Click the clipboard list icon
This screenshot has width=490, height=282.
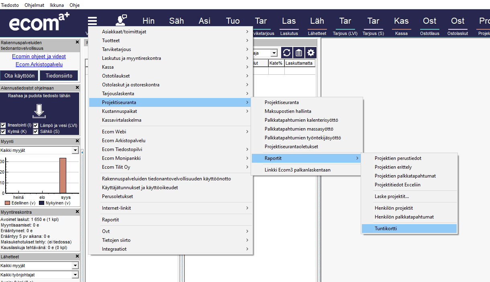(x=299, y=53)
